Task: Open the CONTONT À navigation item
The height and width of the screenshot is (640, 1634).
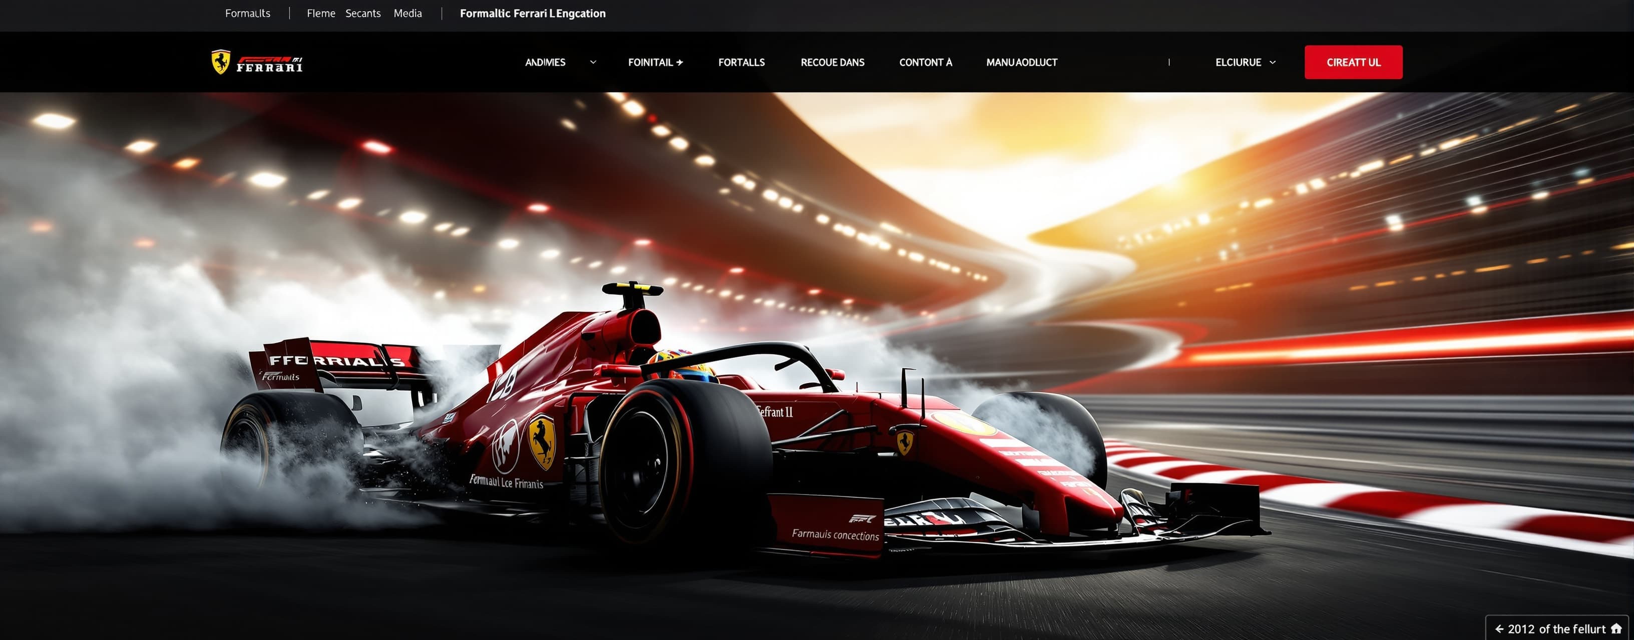Action: click(926, 62)
